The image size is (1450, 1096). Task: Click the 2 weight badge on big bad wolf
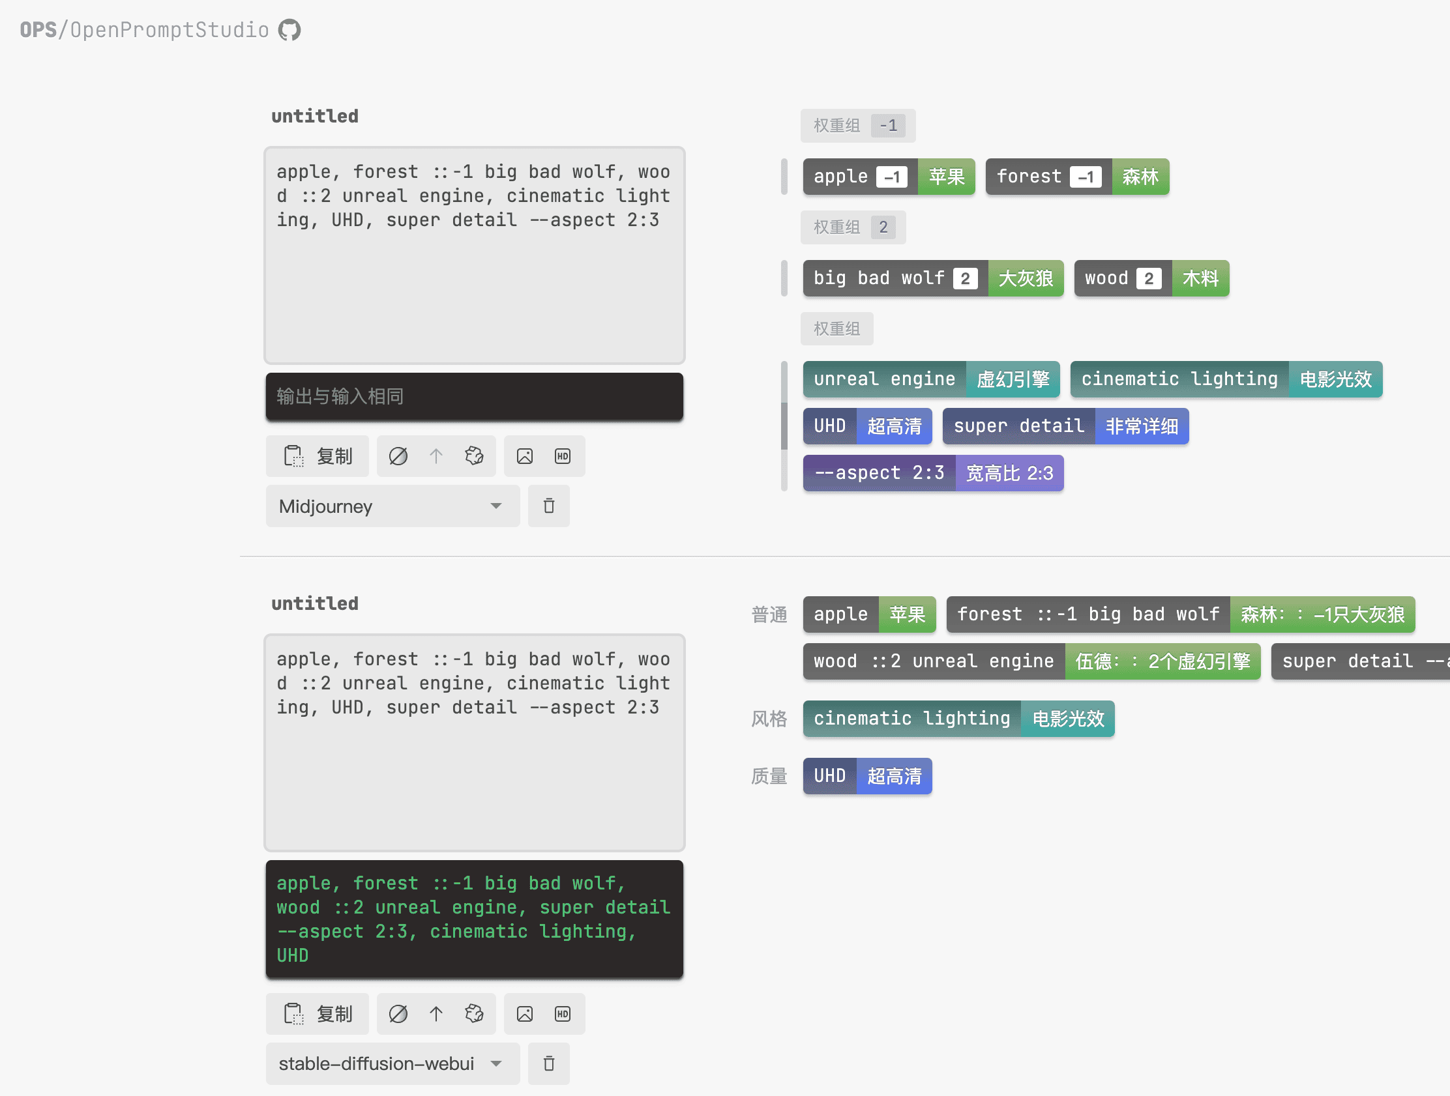point(965,278)
